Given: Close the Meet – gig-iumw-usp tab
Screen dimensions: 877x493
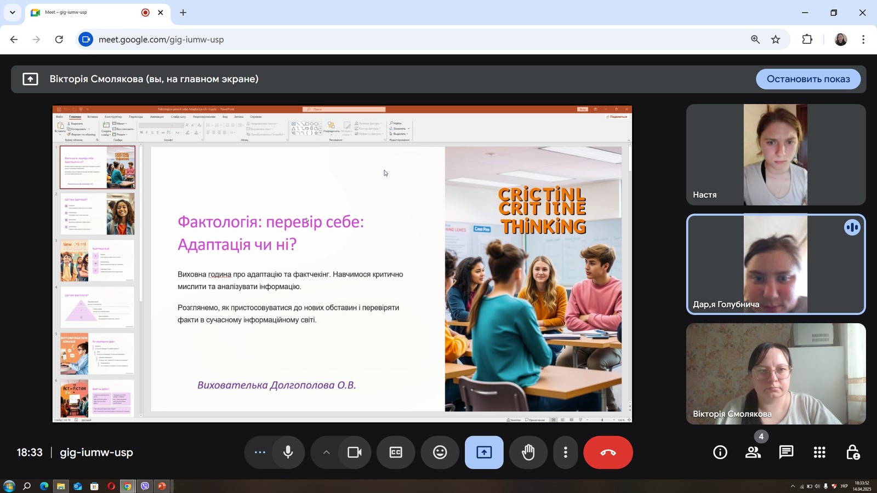Looking at the screenshot, I should click(161, 13).
